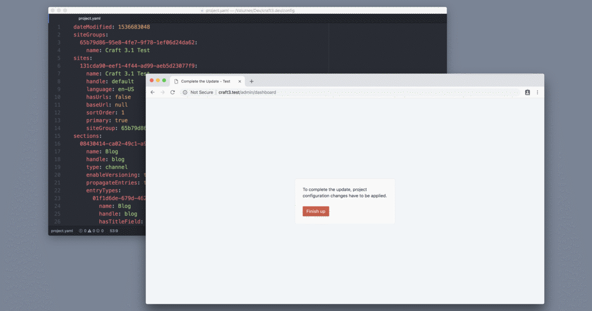The width and height of the screenshot is (592, 311).
Task: Click 'handle: blog' on line 25
Action: (118, 214)
